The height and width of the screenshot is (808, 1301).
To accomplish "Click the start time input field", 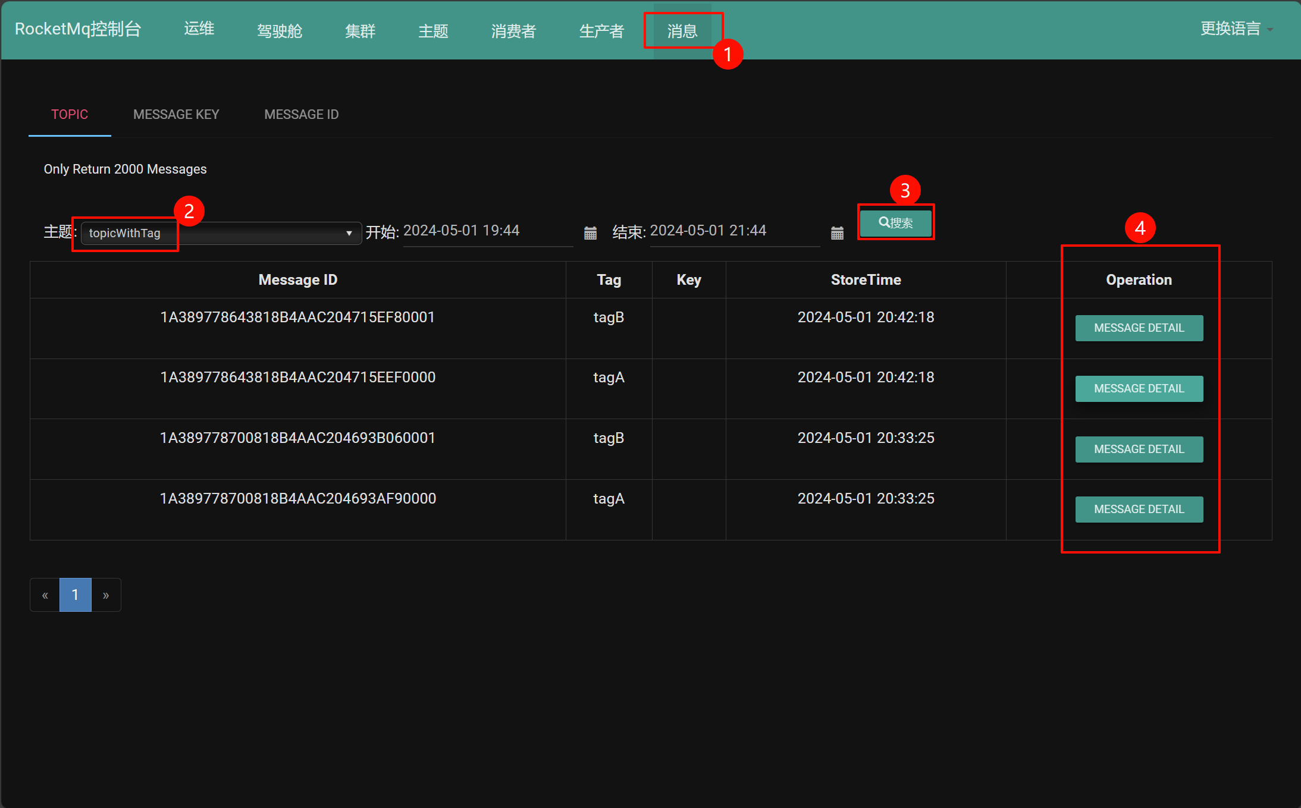I will tap(487, 231).
